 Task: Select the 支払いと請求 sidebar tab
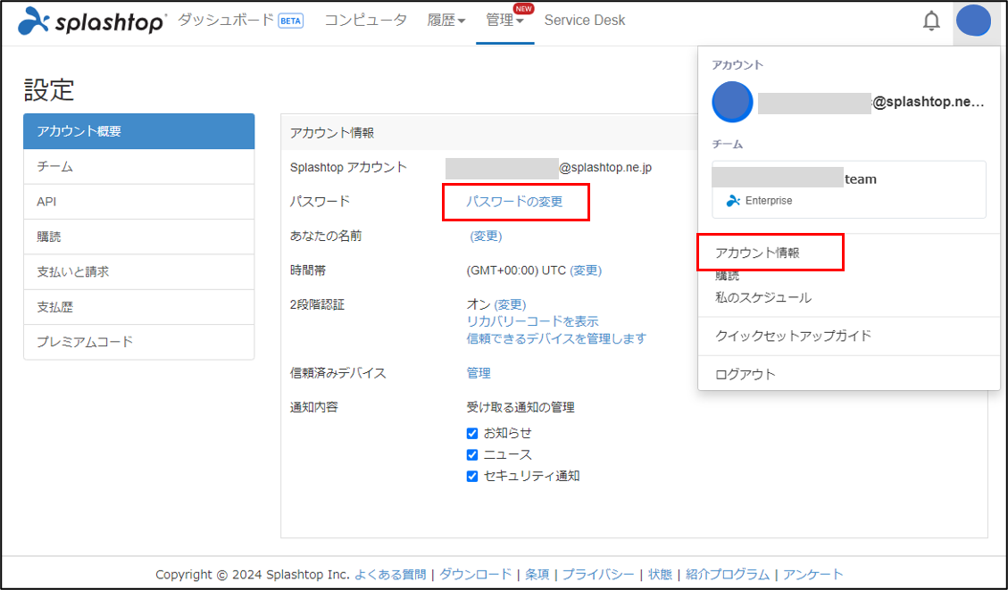139,272
